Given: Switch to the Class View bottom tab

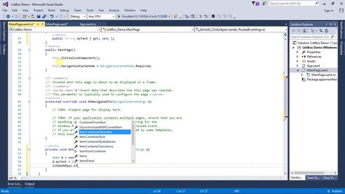Looking at the screenshot, I should tap(329, 178).
